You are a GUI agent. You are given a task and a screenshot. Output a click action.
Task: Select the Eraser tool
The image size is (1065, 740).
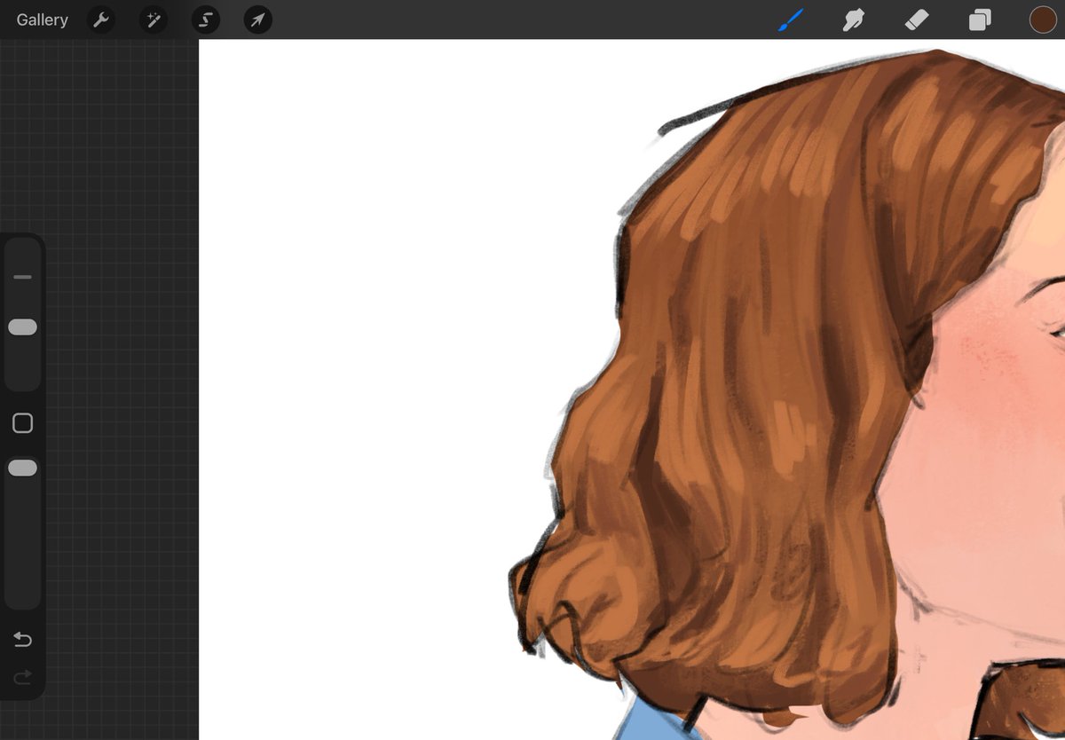click(x=916, y=20)
